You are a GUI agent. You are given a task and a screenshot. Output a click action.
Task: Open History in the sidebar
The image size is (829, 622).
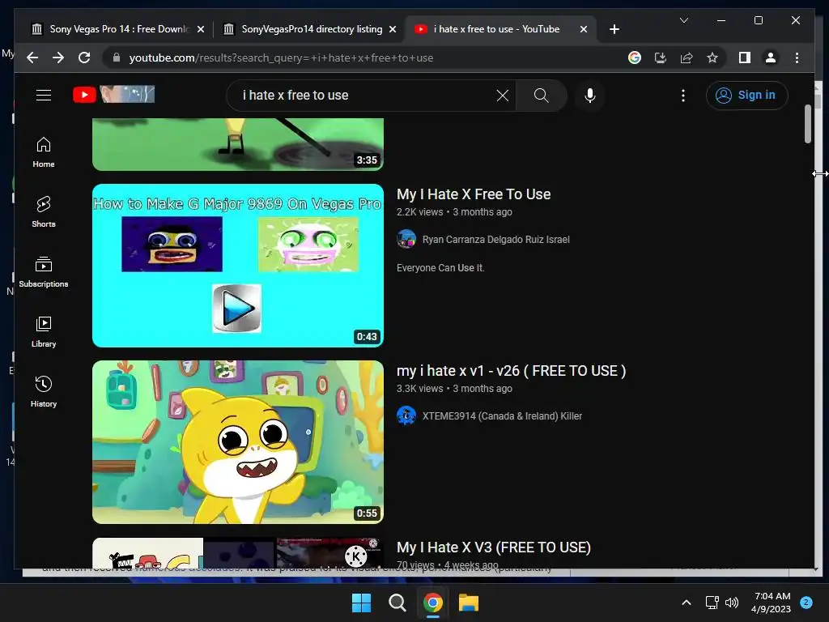[44, 392]
